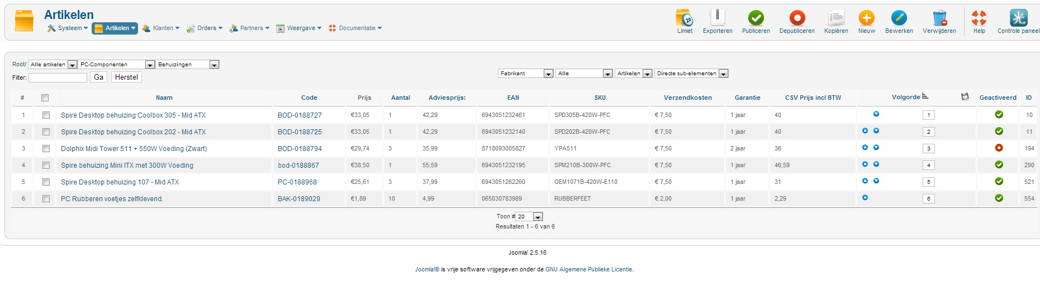Move Mini ITX row up in order
Screen dimensions: 1040x282
tap(865, 164)
